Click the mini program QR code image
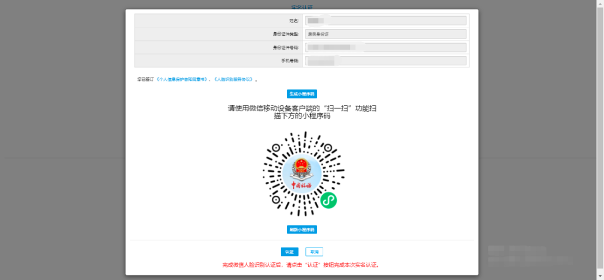The width and height of the screenshot is (604, 280). [303, 173]
